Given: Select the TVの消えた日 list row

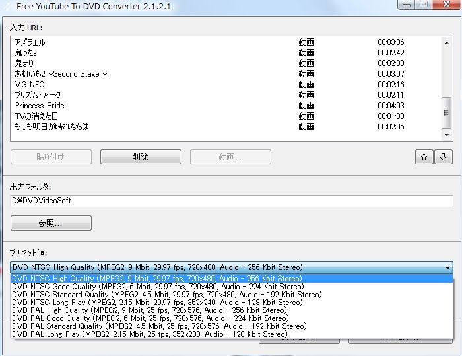Looking at the screenshot, I should 226,116.
